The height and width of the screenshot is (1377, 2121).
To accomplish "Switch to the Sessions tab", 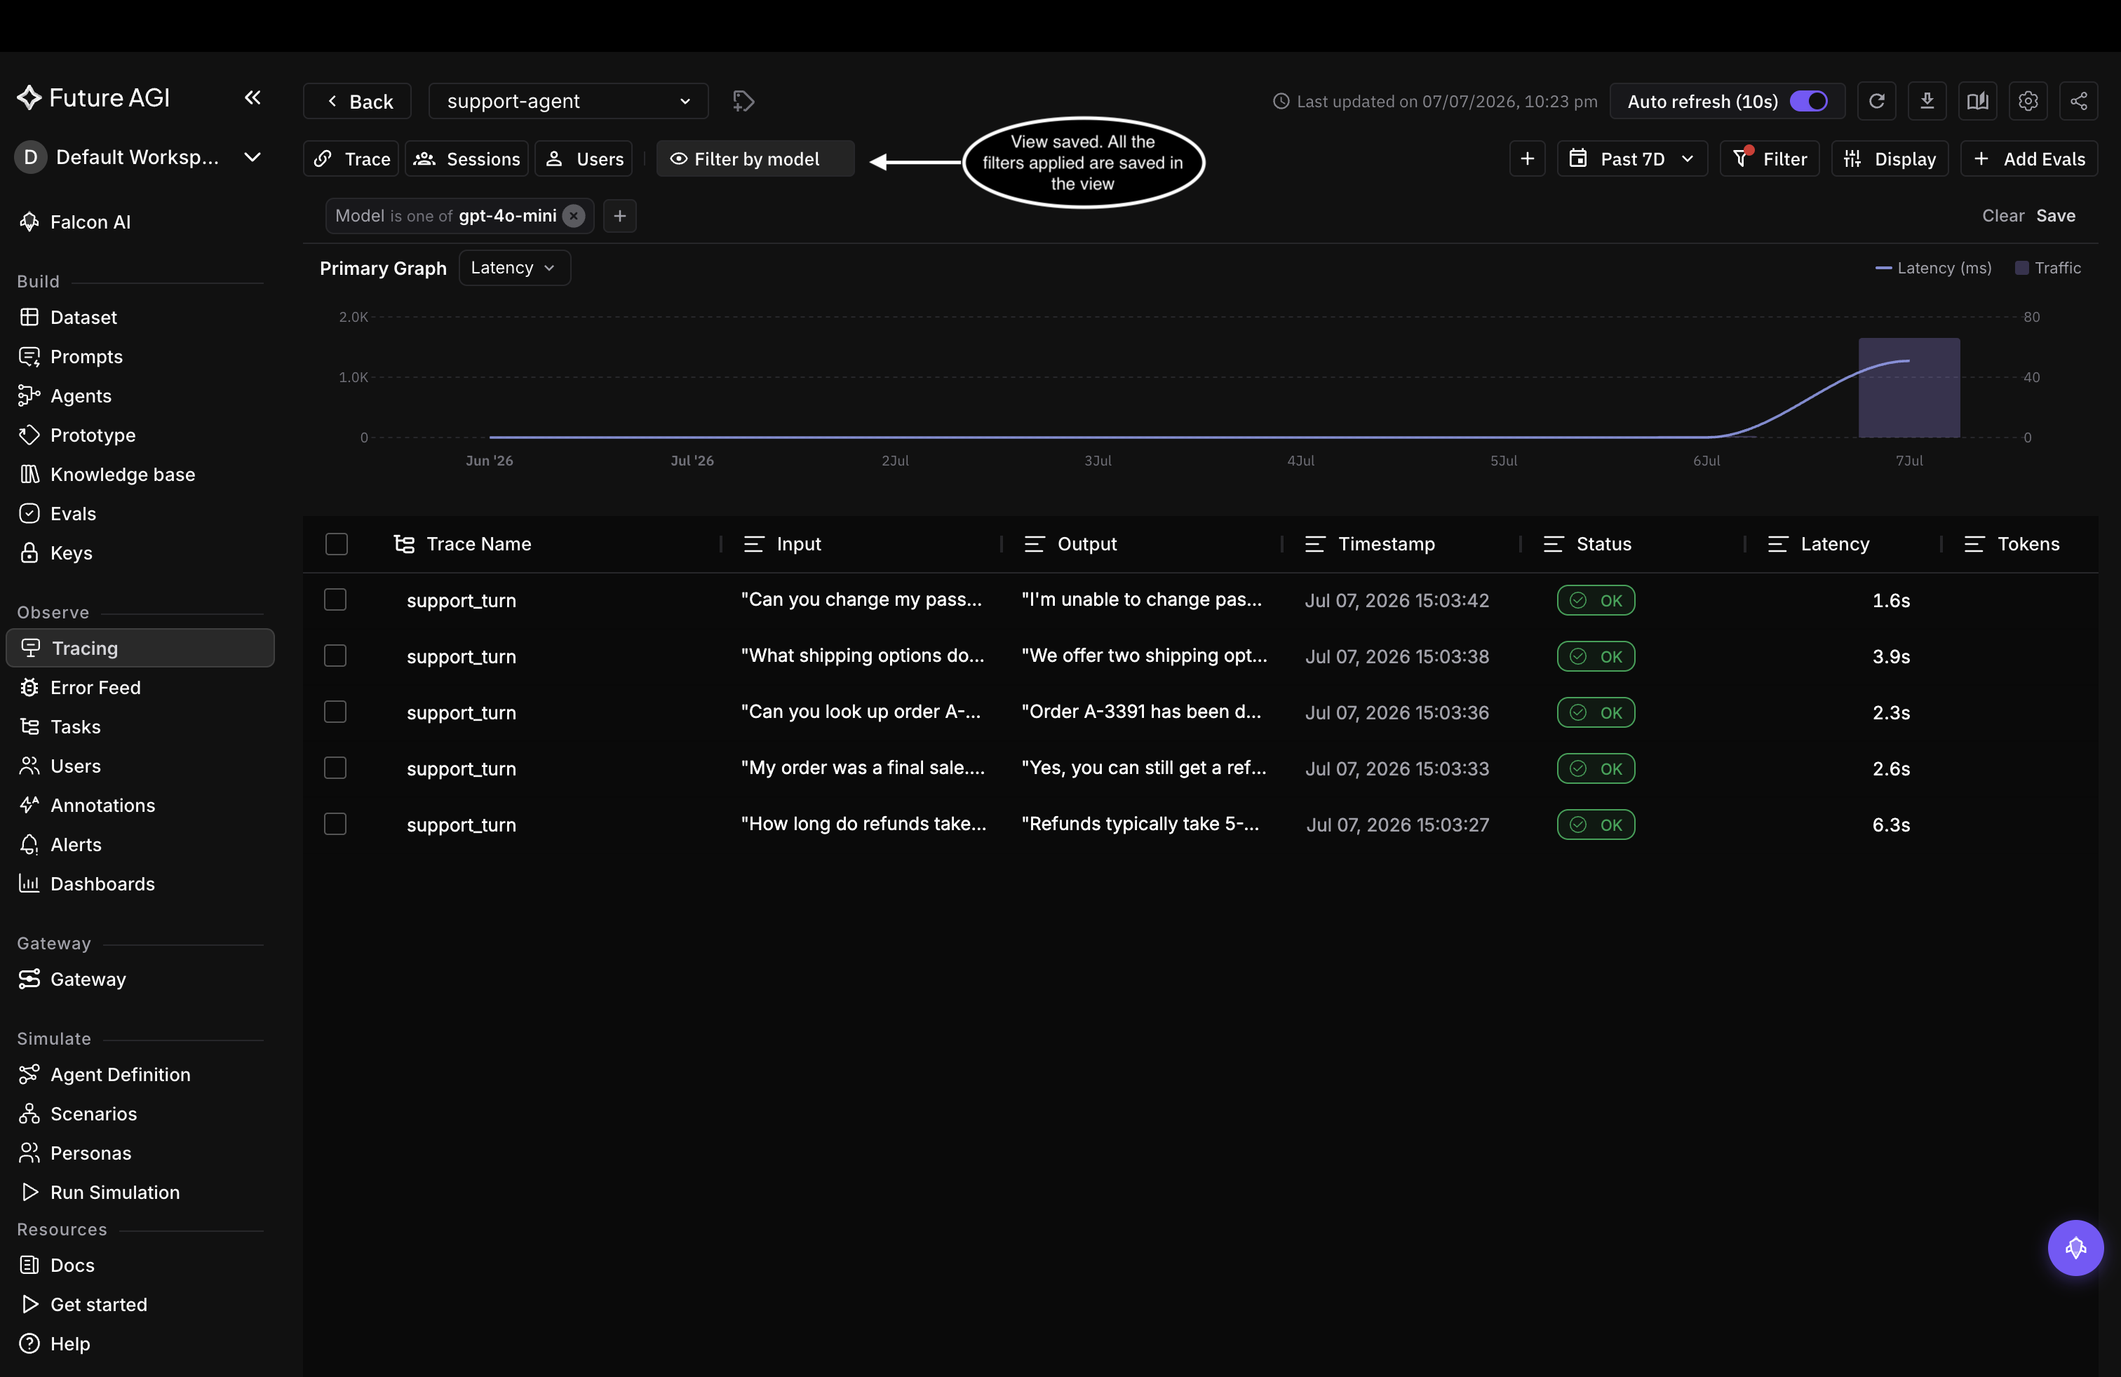I will pos(467,158).
